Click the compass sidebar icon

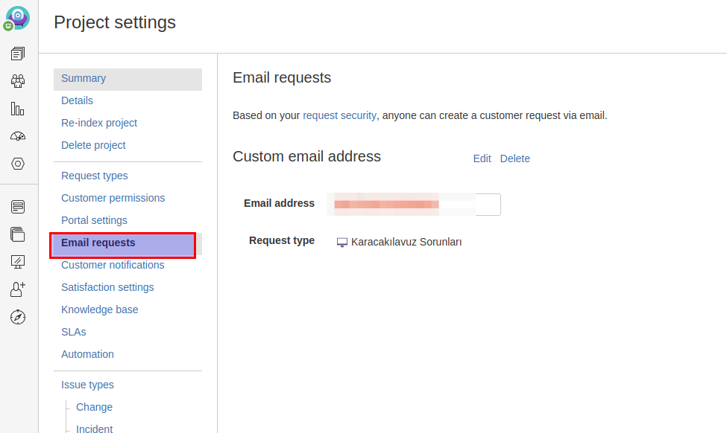click(x=18, y=317)
